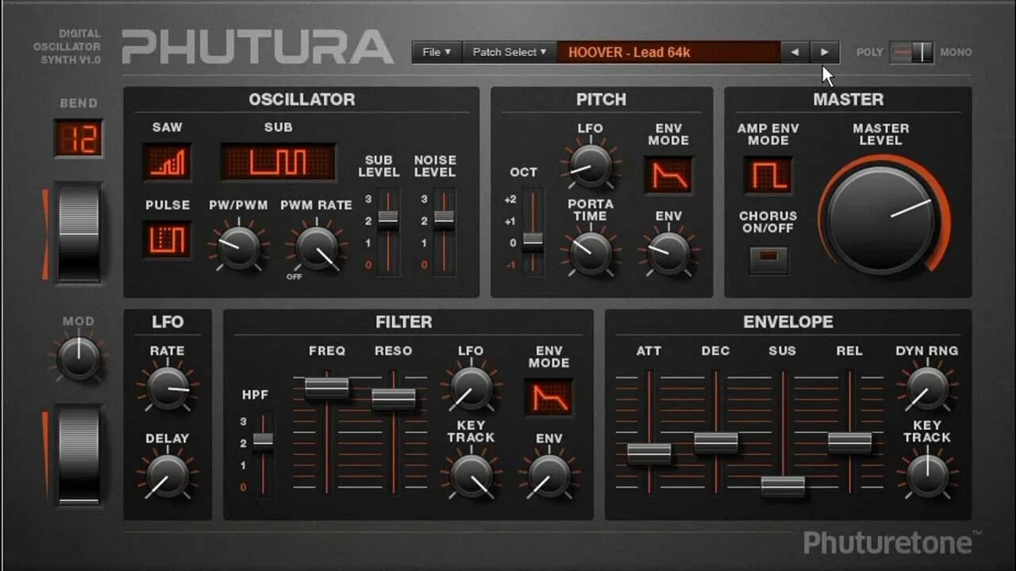Click the Filter ENV amount knob

click(x=548, y=476)
